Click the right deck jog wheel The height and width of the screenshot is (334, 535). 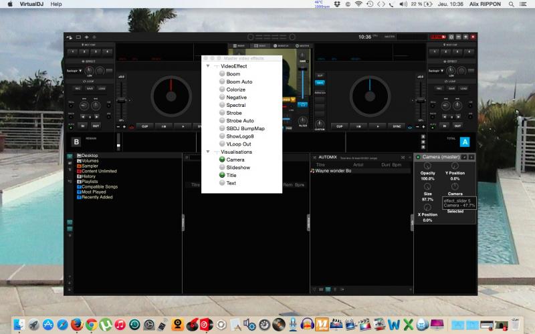370,96
